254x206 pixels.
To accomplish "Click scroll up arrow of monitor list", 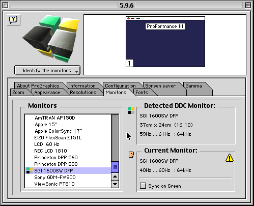I will tap(115, 176).
